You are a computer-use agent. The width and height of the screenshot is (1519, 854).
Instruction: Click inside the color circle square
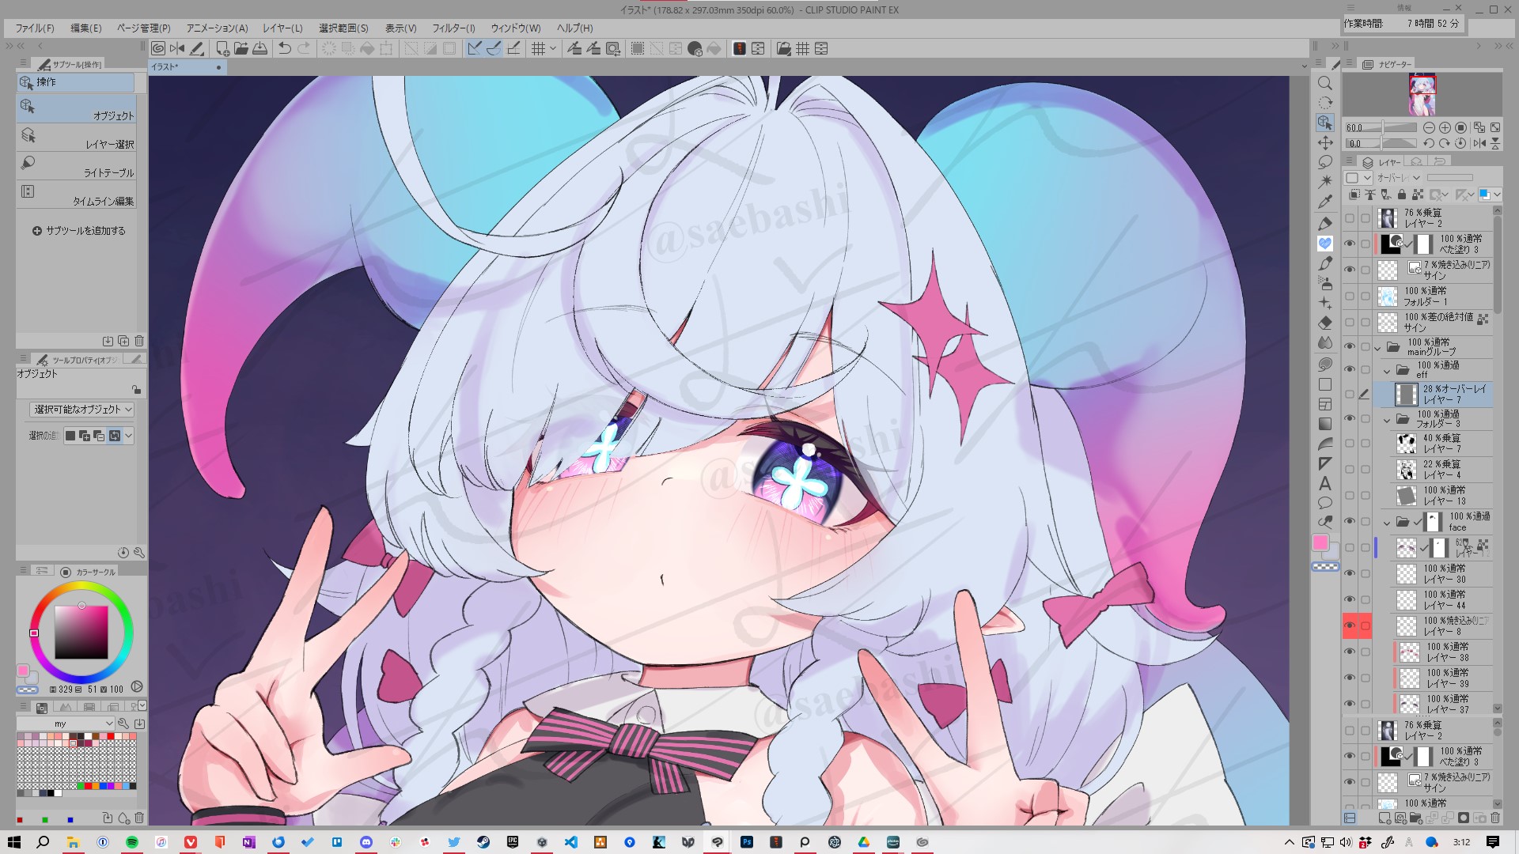tap(81, 633)
